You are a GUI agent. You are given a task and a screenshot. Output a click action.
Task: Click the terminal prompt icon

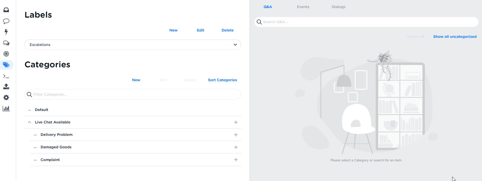click(x=6, y=76)
